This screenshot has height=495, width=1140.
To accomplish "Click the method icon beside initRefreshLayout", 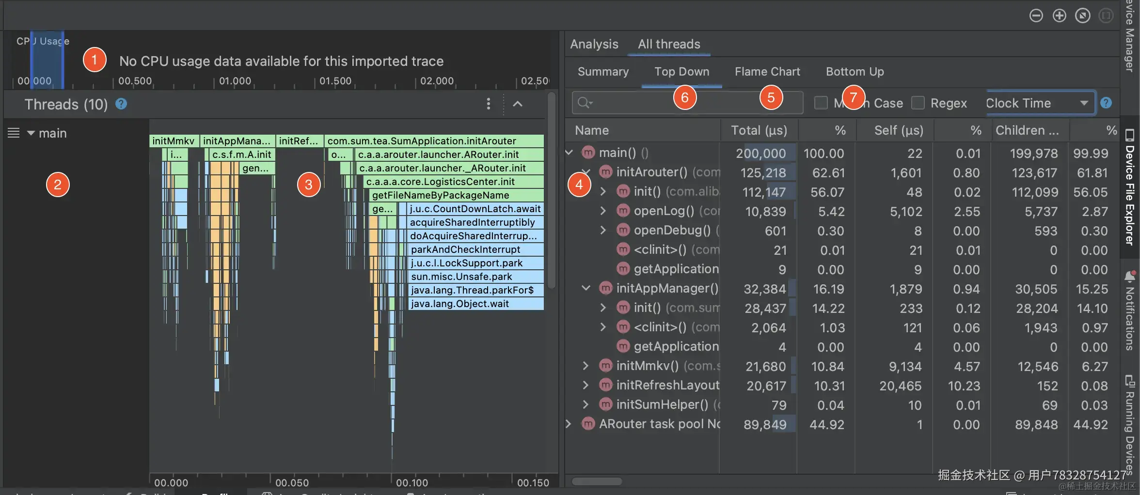I will coord(605,385).
